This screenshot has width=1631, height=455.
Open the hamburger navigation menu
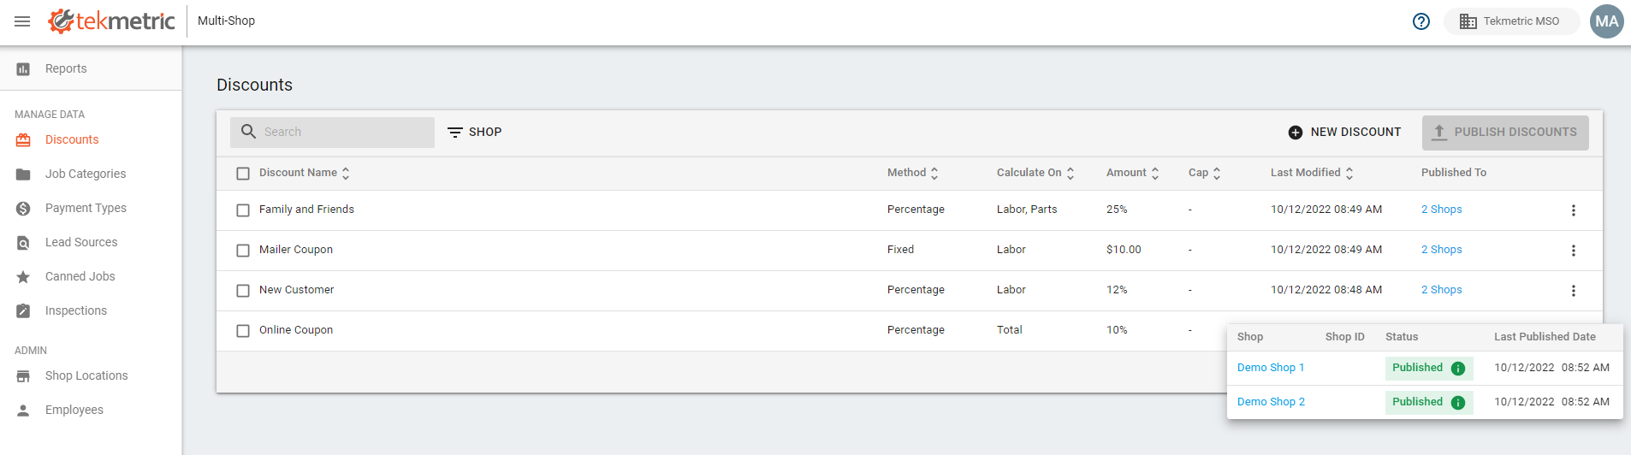click(22, 21)
